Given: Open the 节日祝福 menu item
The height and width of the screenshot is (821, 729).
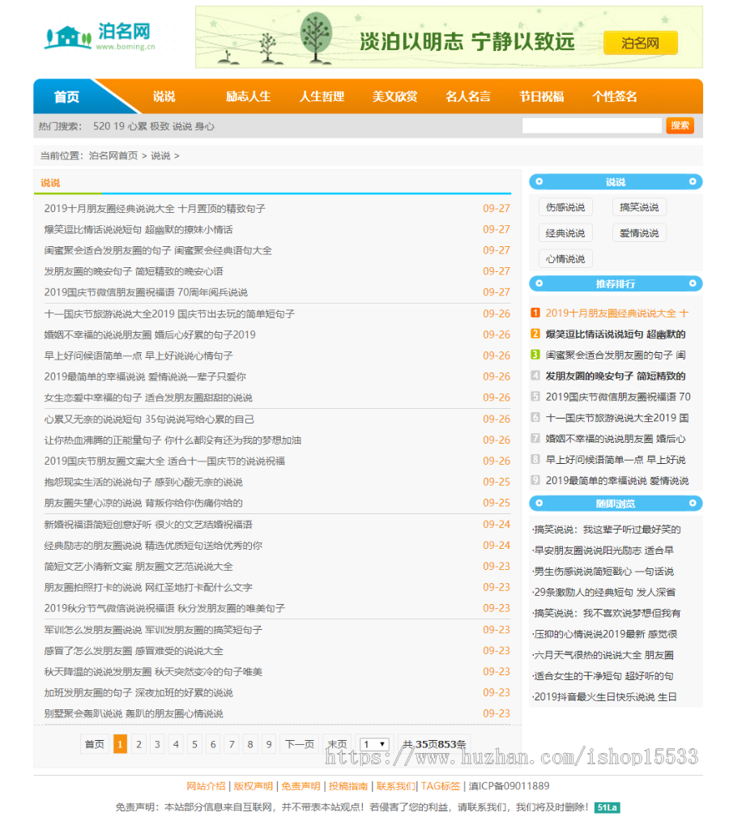Looking at the screenshot, I should pyautogui.click(x=541, y=96).
